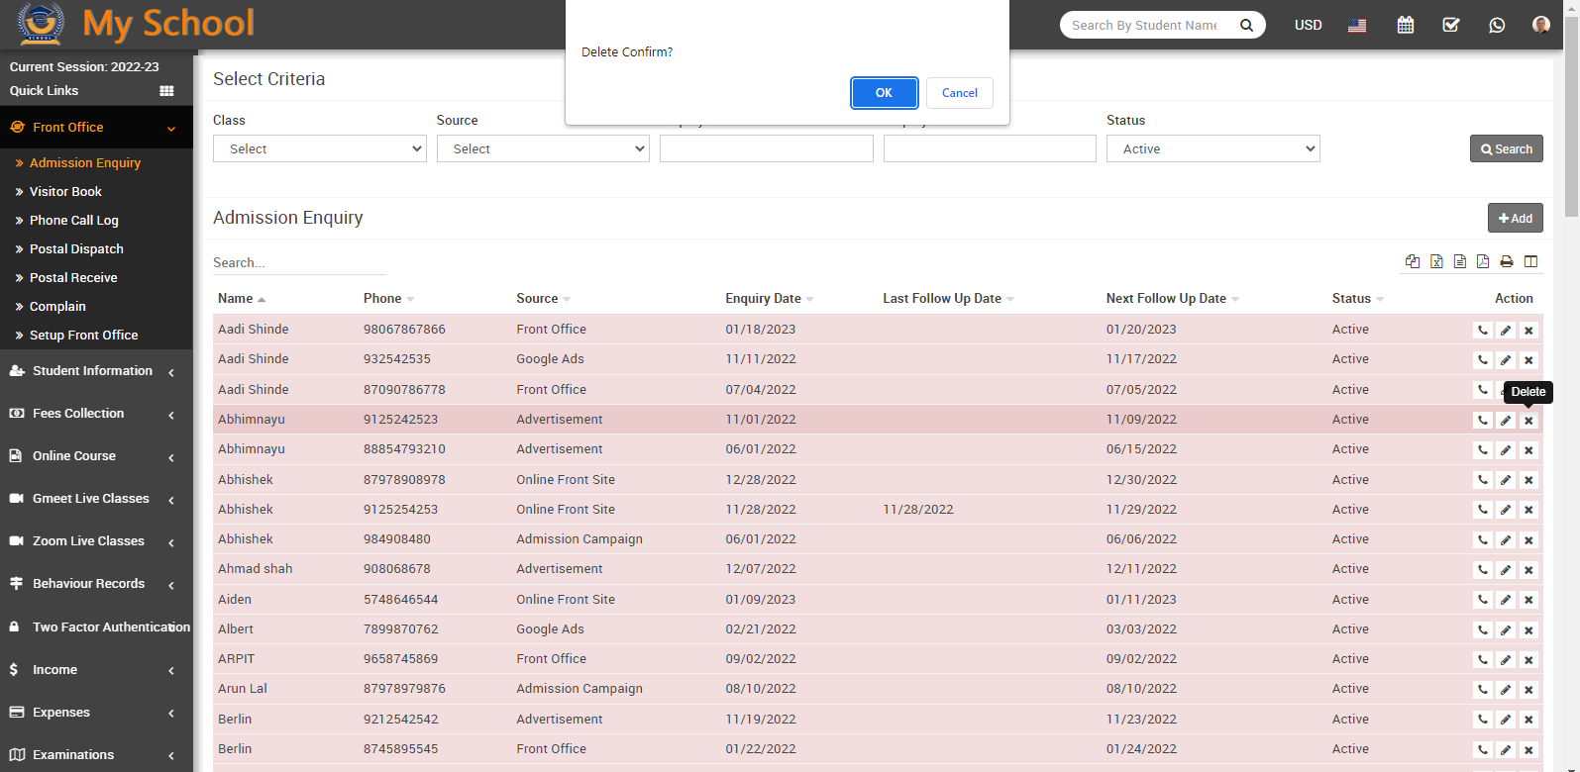Print the admission enquiry table

coord(1507,261)
